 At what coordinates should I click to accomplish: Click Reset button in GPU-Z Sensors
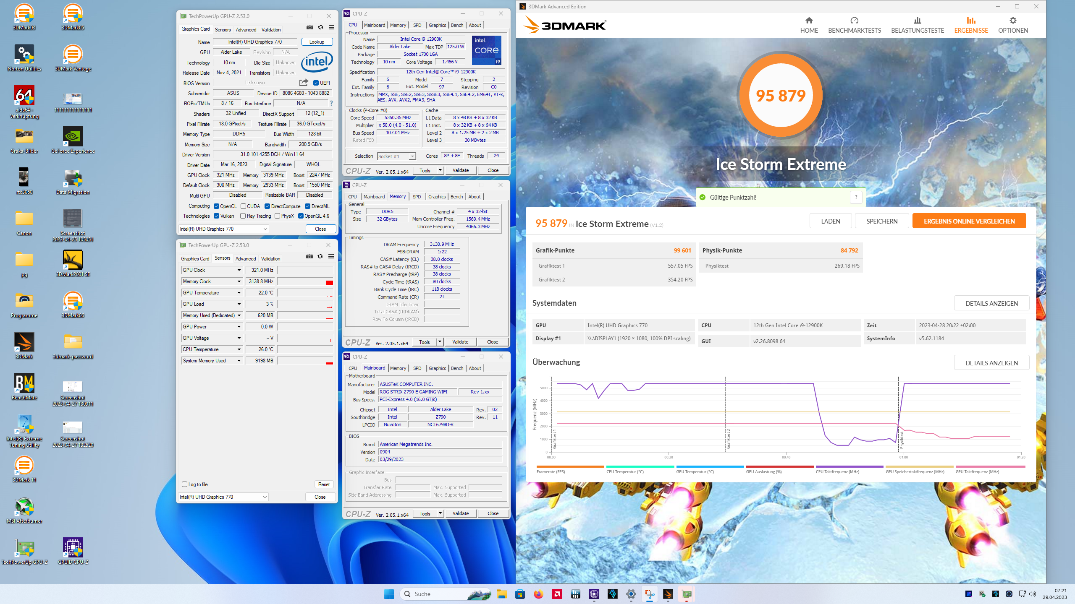pos(324,484)
